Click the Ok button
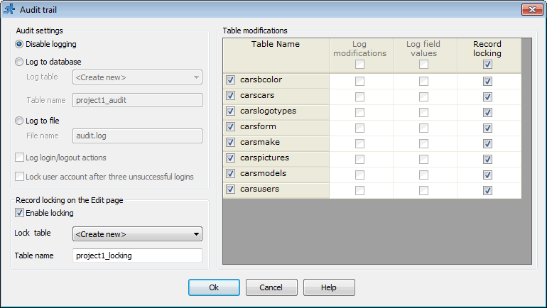 [215, 287]
